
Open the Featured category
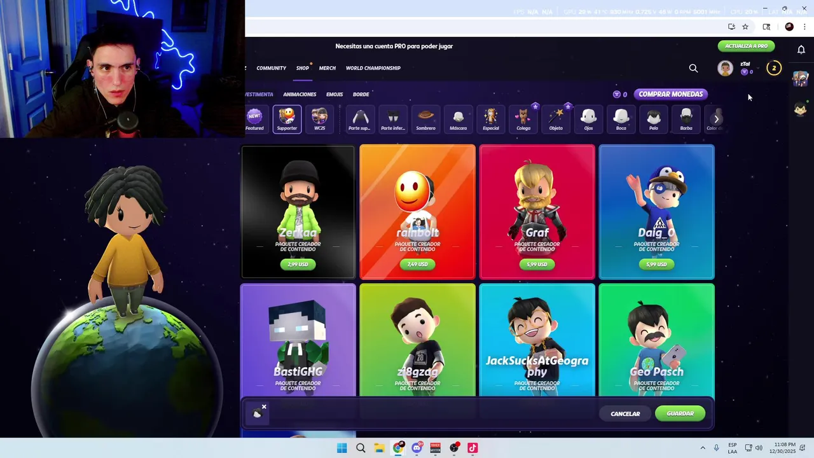[x=254, y=119]
